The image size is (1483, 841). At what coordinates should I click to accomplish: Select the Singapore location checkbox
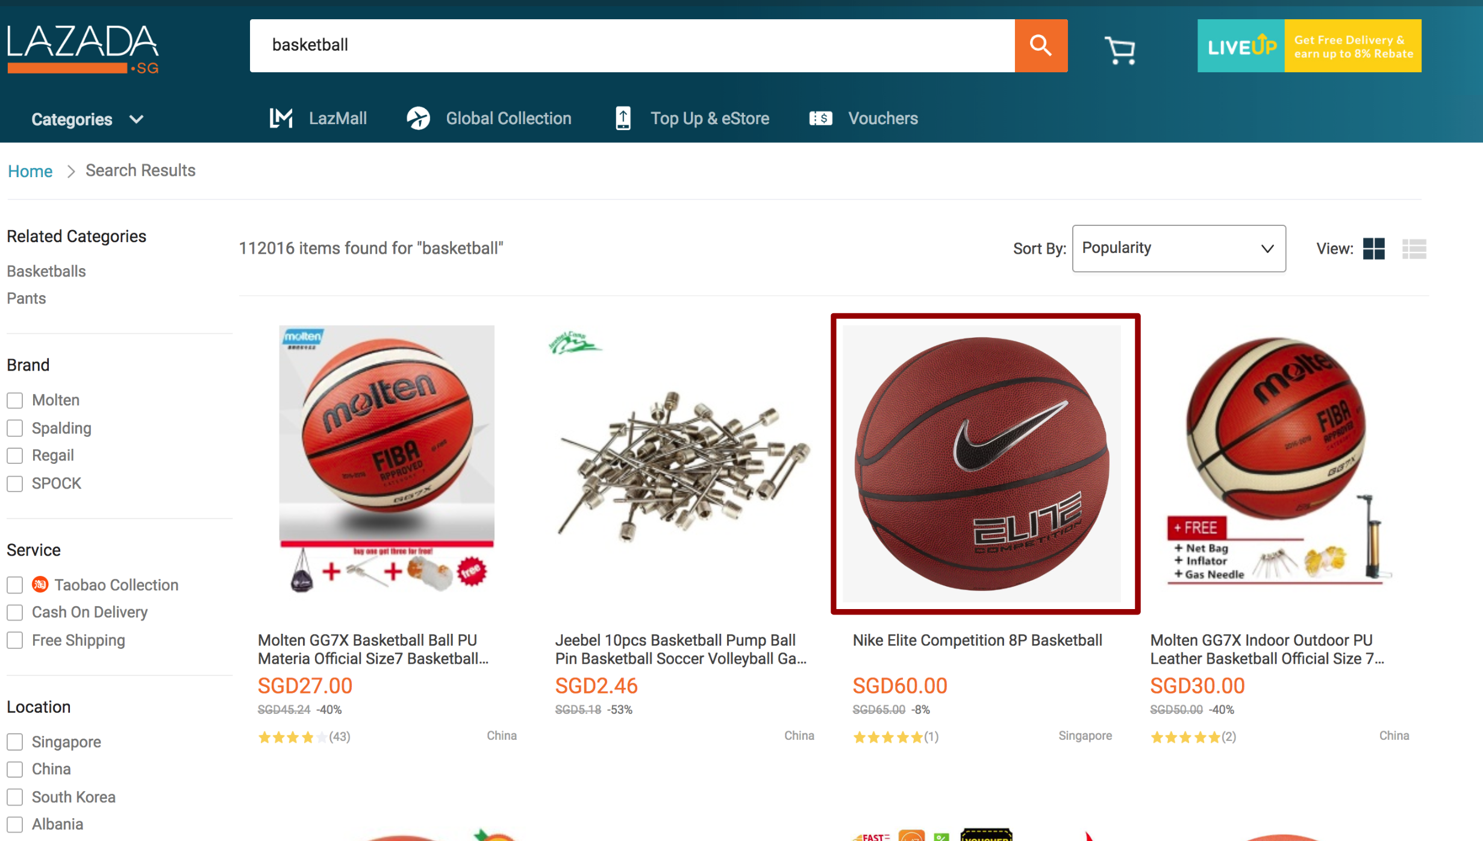click(14, 741)
